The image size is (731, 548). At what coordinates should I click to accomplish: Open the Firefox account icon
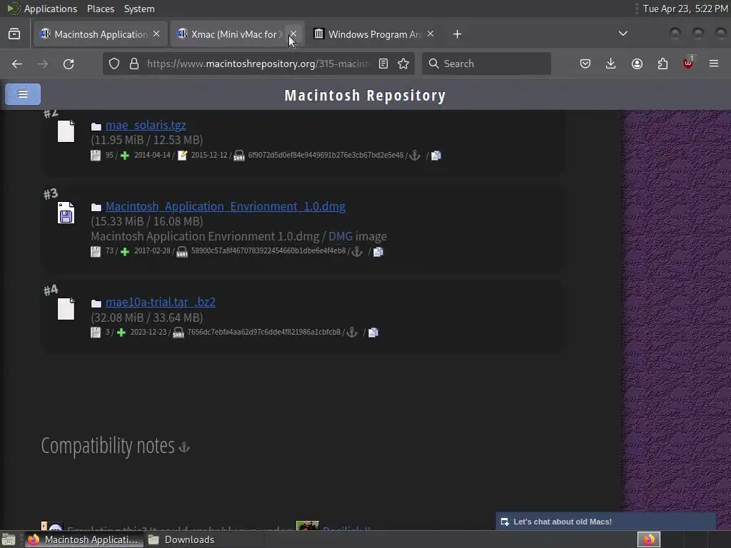(x=637, y=64)
